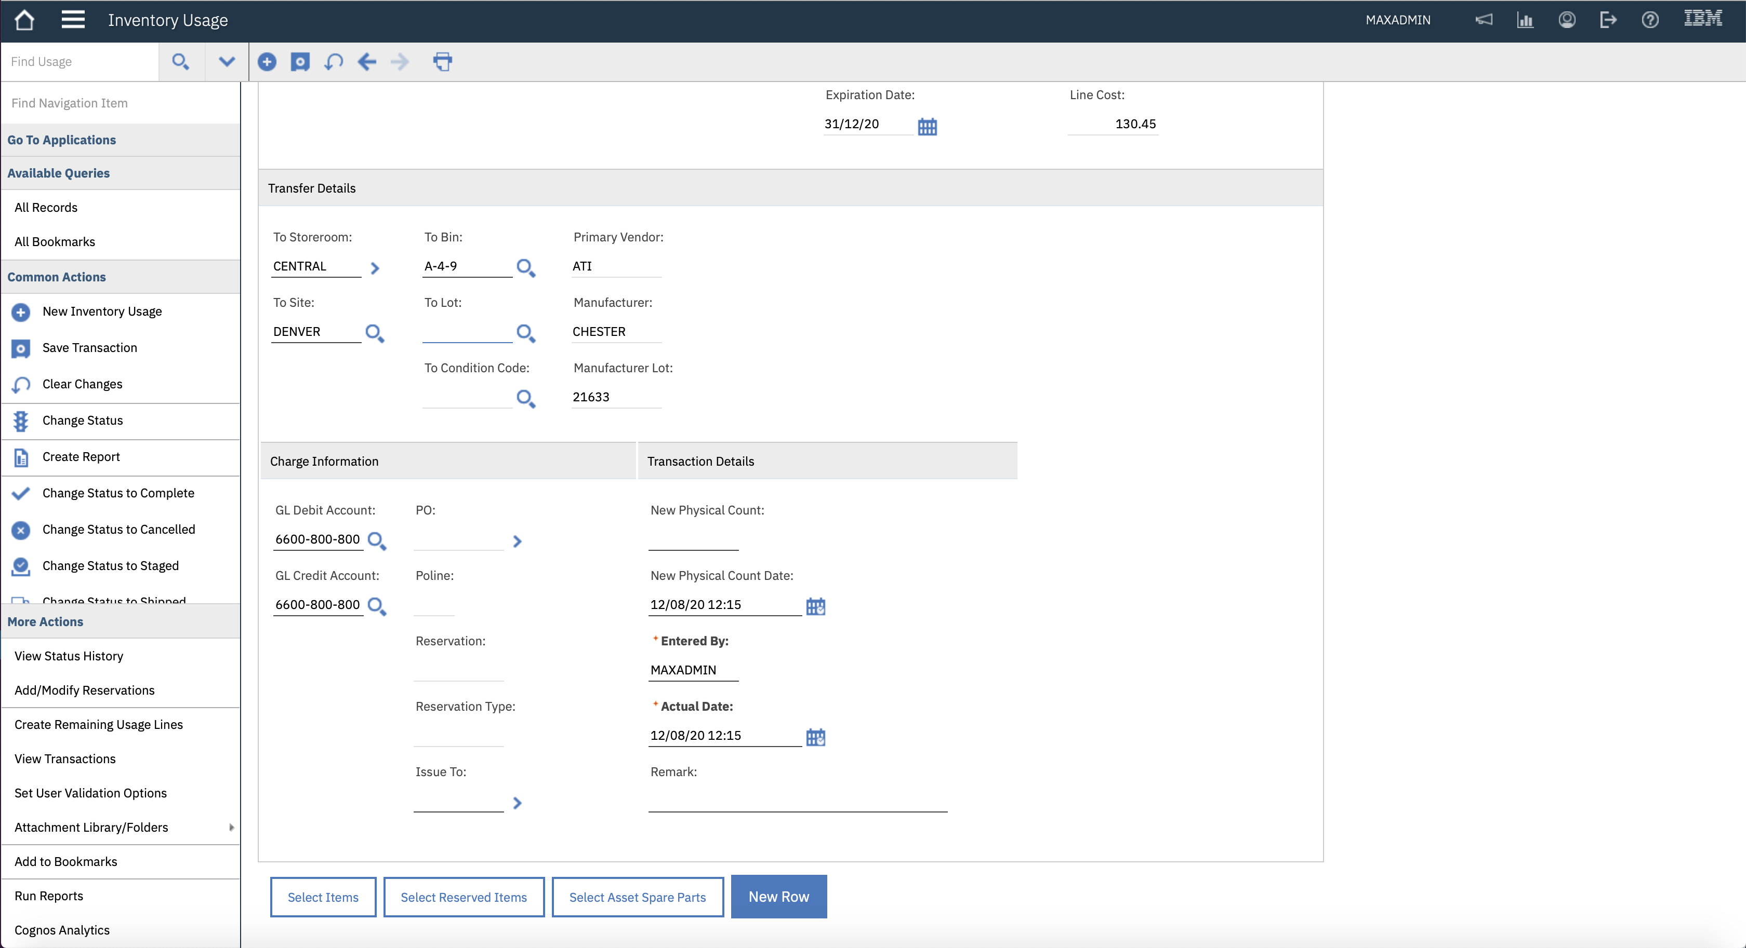Open the print dialog via the printer icon
The height and width of the screenshot is (948, 1746).
pyautogui.click(x=443, y=62)
